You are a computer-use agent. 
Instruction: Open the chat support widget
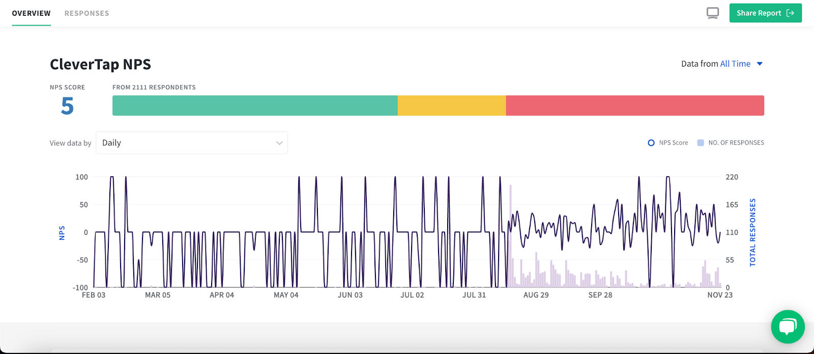(788, 327)
